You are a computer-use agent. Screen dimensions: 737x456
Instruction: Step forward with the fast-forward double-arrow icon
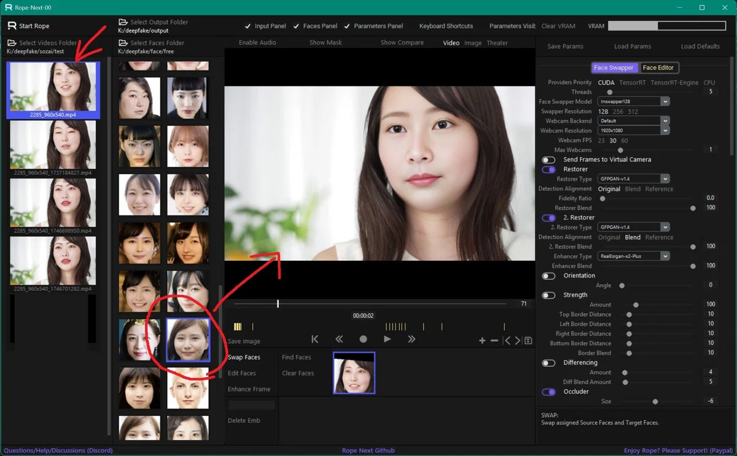click(411, 339)
